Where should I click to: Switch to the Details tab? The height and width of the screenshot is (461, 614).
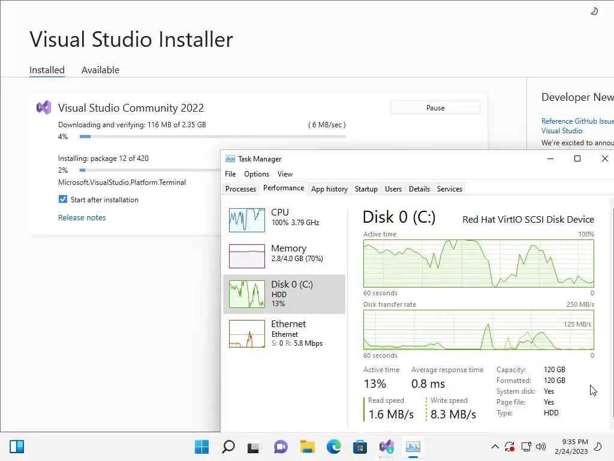(x=419, y=189)
